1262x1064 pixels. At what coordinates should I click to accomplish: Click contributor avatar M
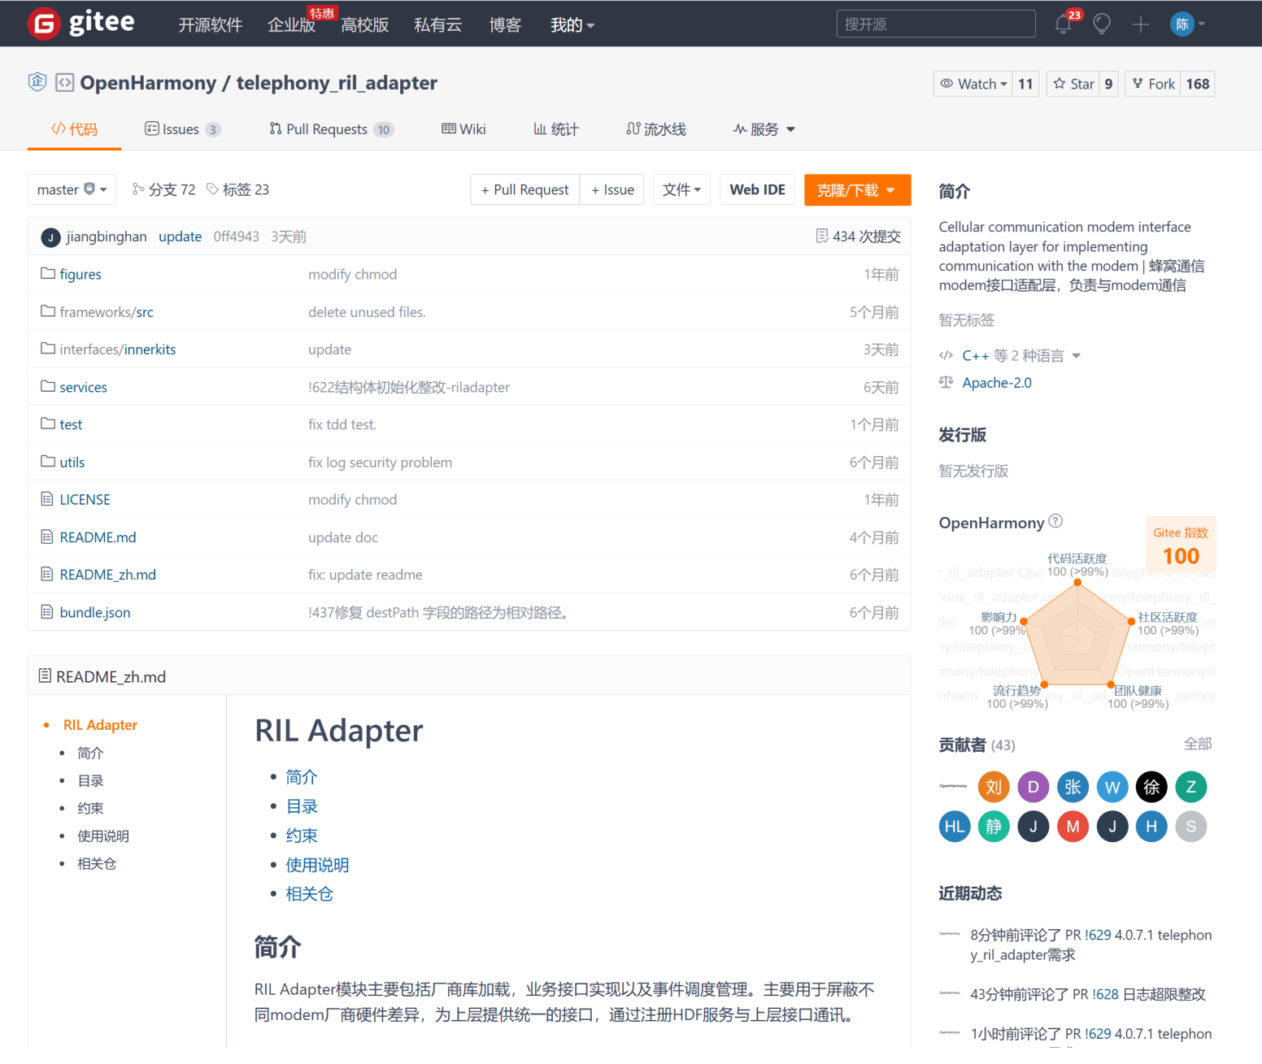point(1073,827)
